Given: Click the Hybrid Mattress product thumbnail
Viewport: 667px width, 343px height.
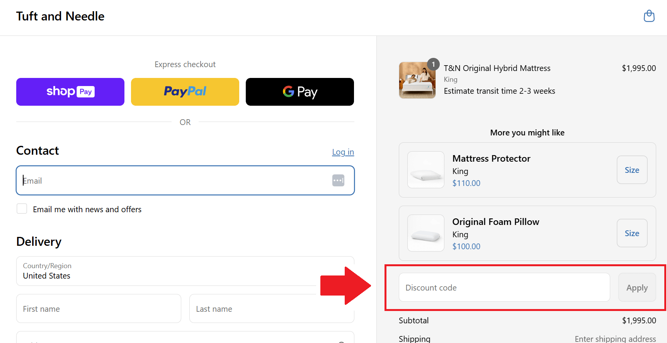Looking at the screenshot, I should [x=417, y=81].
